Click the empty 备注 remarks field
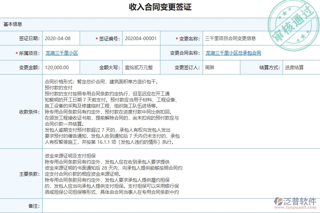320x213 pixels. [x=142, y=204]
